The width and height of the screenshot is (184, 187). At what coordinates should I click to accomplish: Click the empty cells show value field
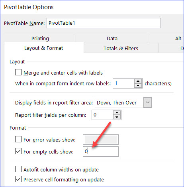101,152
